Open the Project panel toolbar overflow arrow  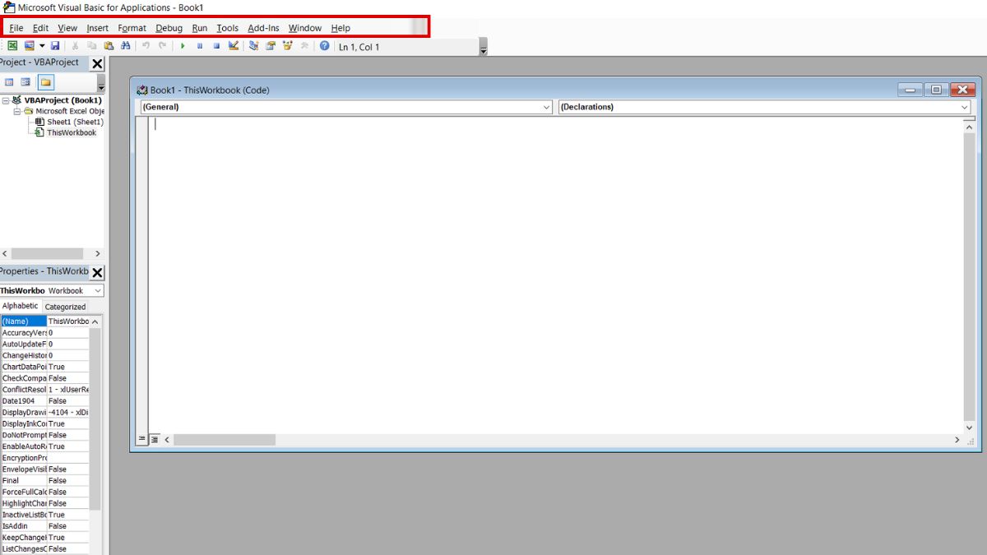point(101,85)
